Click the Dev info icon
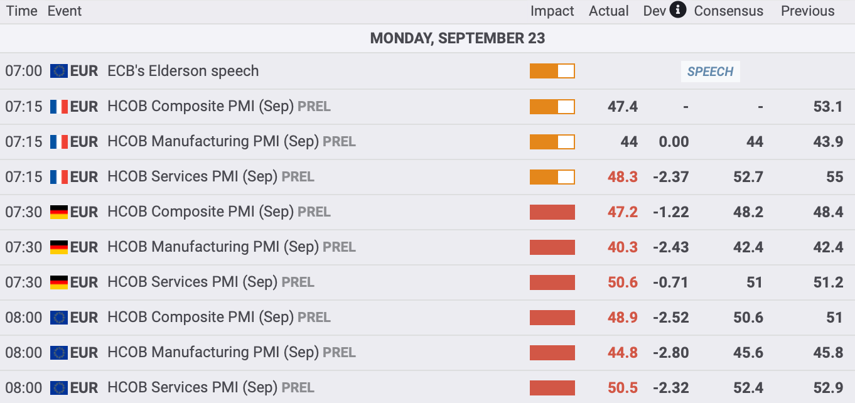 [x=678, y=10]
